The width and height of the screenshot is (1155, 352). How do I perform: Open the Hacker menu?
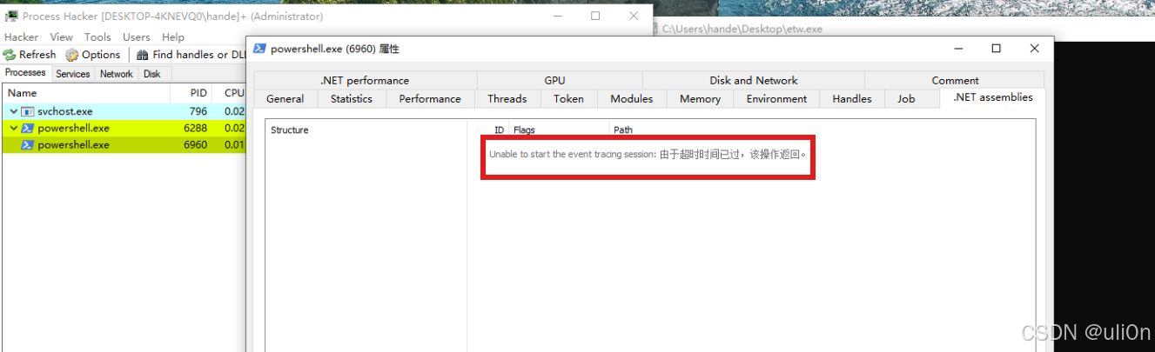(x=21, y=37)
